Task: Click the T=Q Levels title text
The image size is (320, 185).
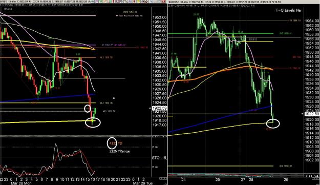Action: pyautogui.click(x=288, y=10)
